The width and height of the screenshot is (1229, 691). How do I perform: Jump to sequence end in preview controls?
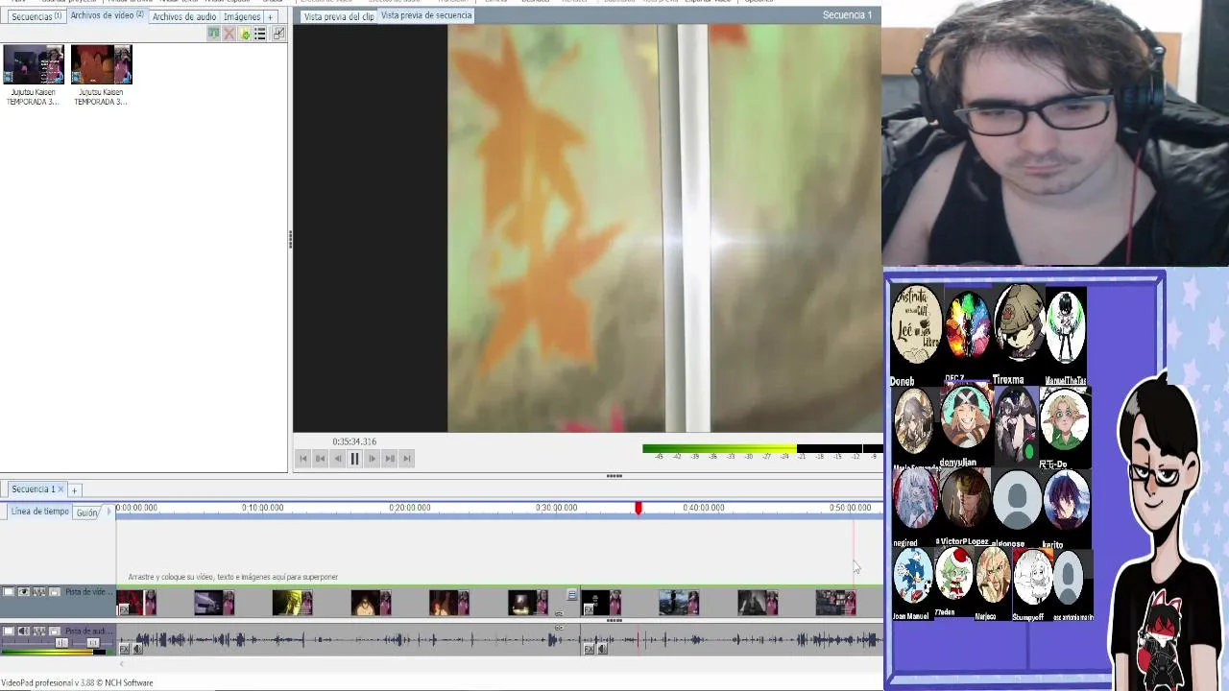[406, 459]
